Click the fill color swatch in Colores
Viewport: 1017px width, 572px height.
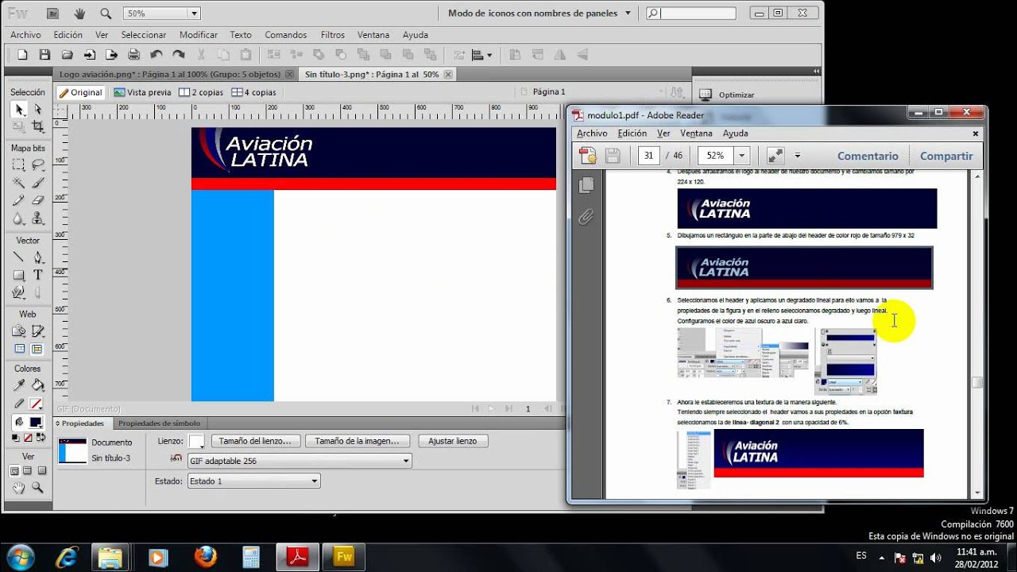[x=36, y=422]
